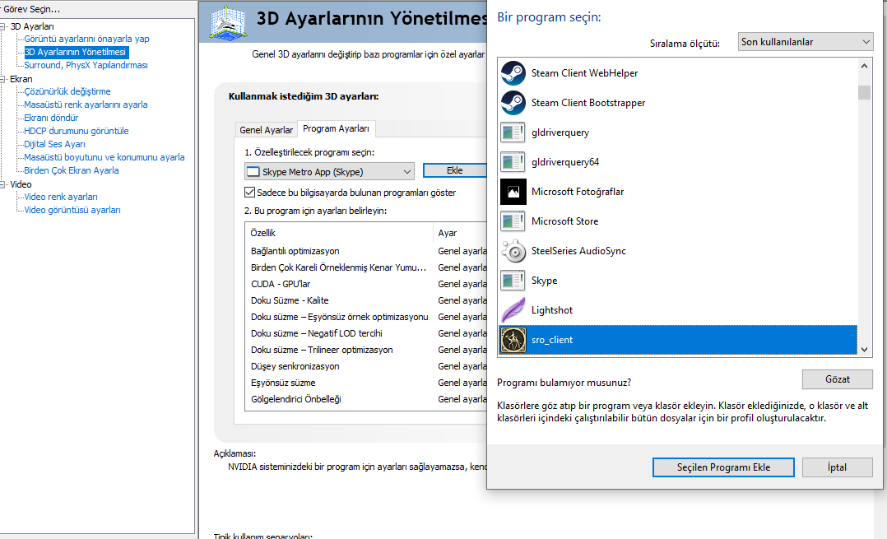Click the sro_client game icon
This screenshot has width=887, height=539.
pos(513,340)
